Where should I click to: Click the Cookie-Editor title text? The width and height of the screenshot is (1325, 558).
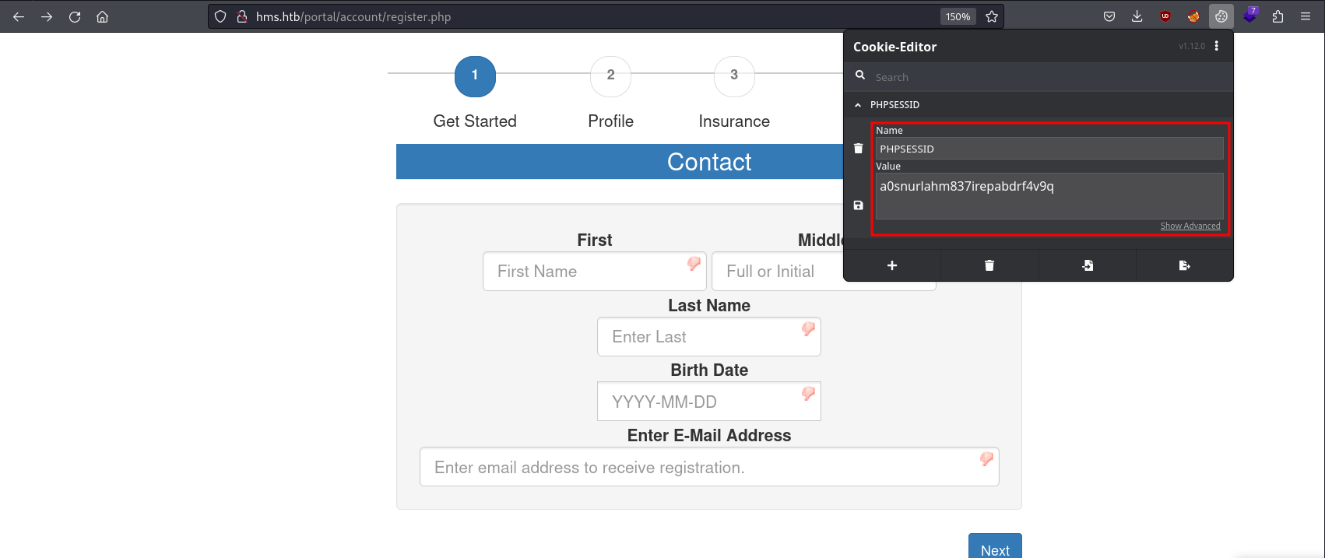tap(894, 47)
